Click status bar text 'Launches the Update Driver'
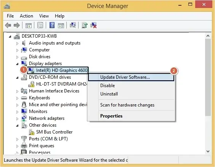 (x=66, y=160)
